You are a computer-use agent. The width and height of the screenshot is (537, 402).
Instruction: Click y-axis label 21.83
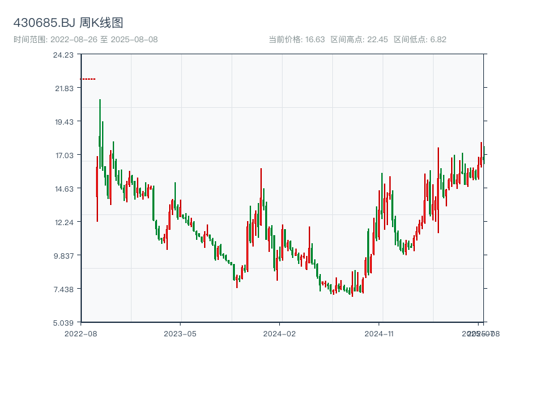click(x=64, y=88)
